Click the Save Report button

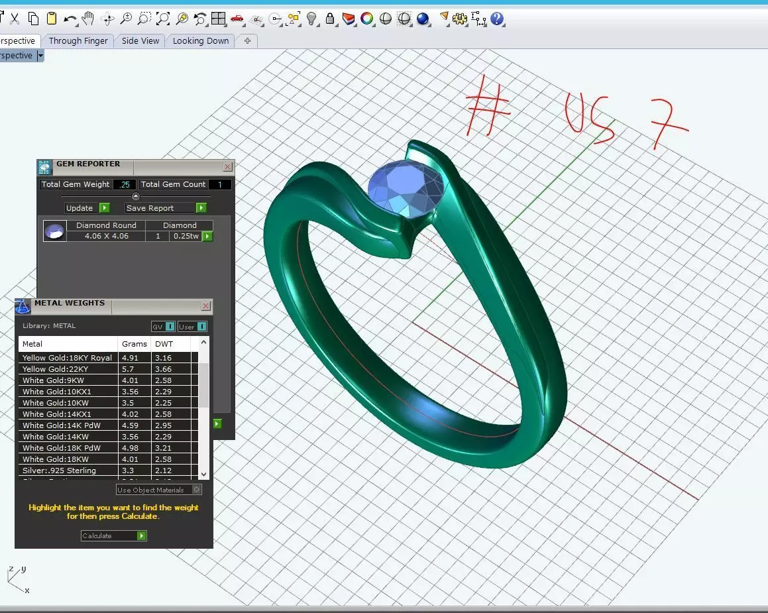tap(166, 208)
